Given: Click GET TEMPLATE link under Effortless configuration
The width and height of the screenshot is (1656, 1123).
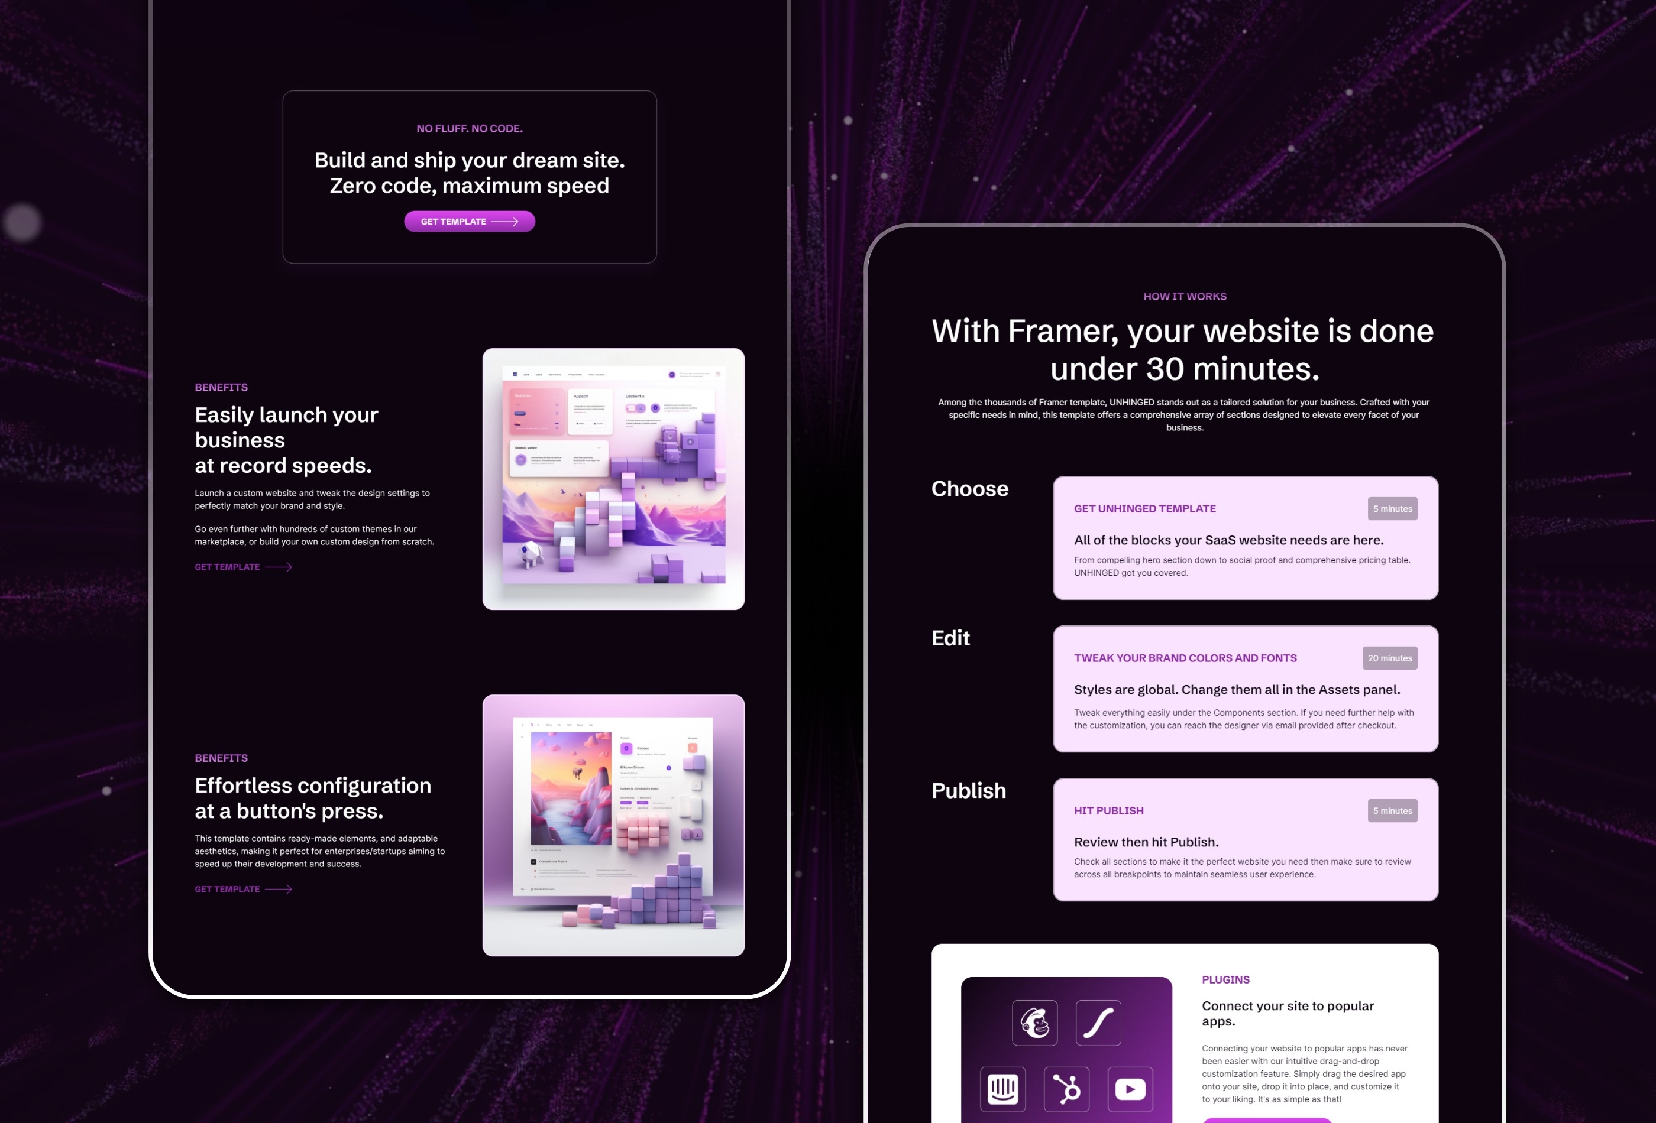Looking at the screenshot, I should tap(241, 888).
